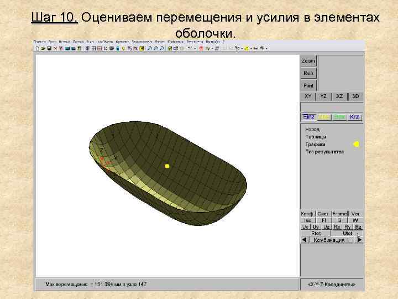The width and height of the screenshot is (398, 299).
Task: Switch to the XY plane view
Action: click(x=308, y=96)
